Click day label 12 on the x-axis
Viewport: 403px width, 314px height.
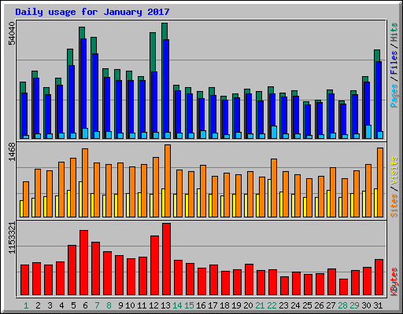[x=153, y=305]
